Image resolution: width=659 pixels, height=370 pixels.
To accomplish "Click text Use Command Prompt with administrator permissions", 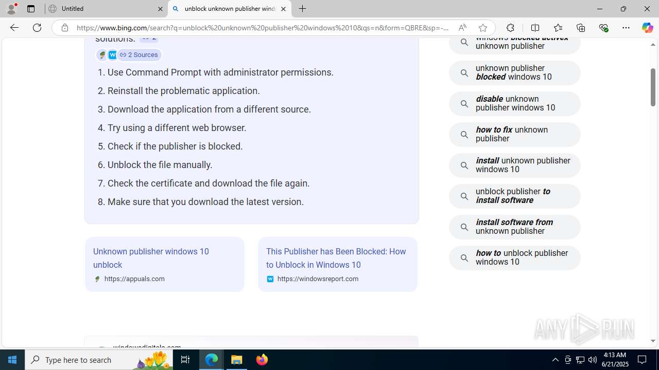I will [x=220, y=72].
